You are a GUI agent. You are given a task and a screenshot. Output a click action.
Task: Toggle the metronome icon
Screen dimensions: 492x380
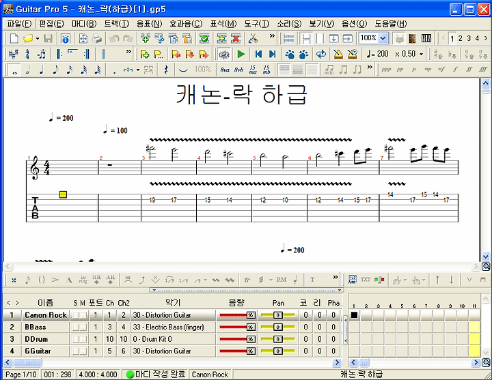click(338, 54)
